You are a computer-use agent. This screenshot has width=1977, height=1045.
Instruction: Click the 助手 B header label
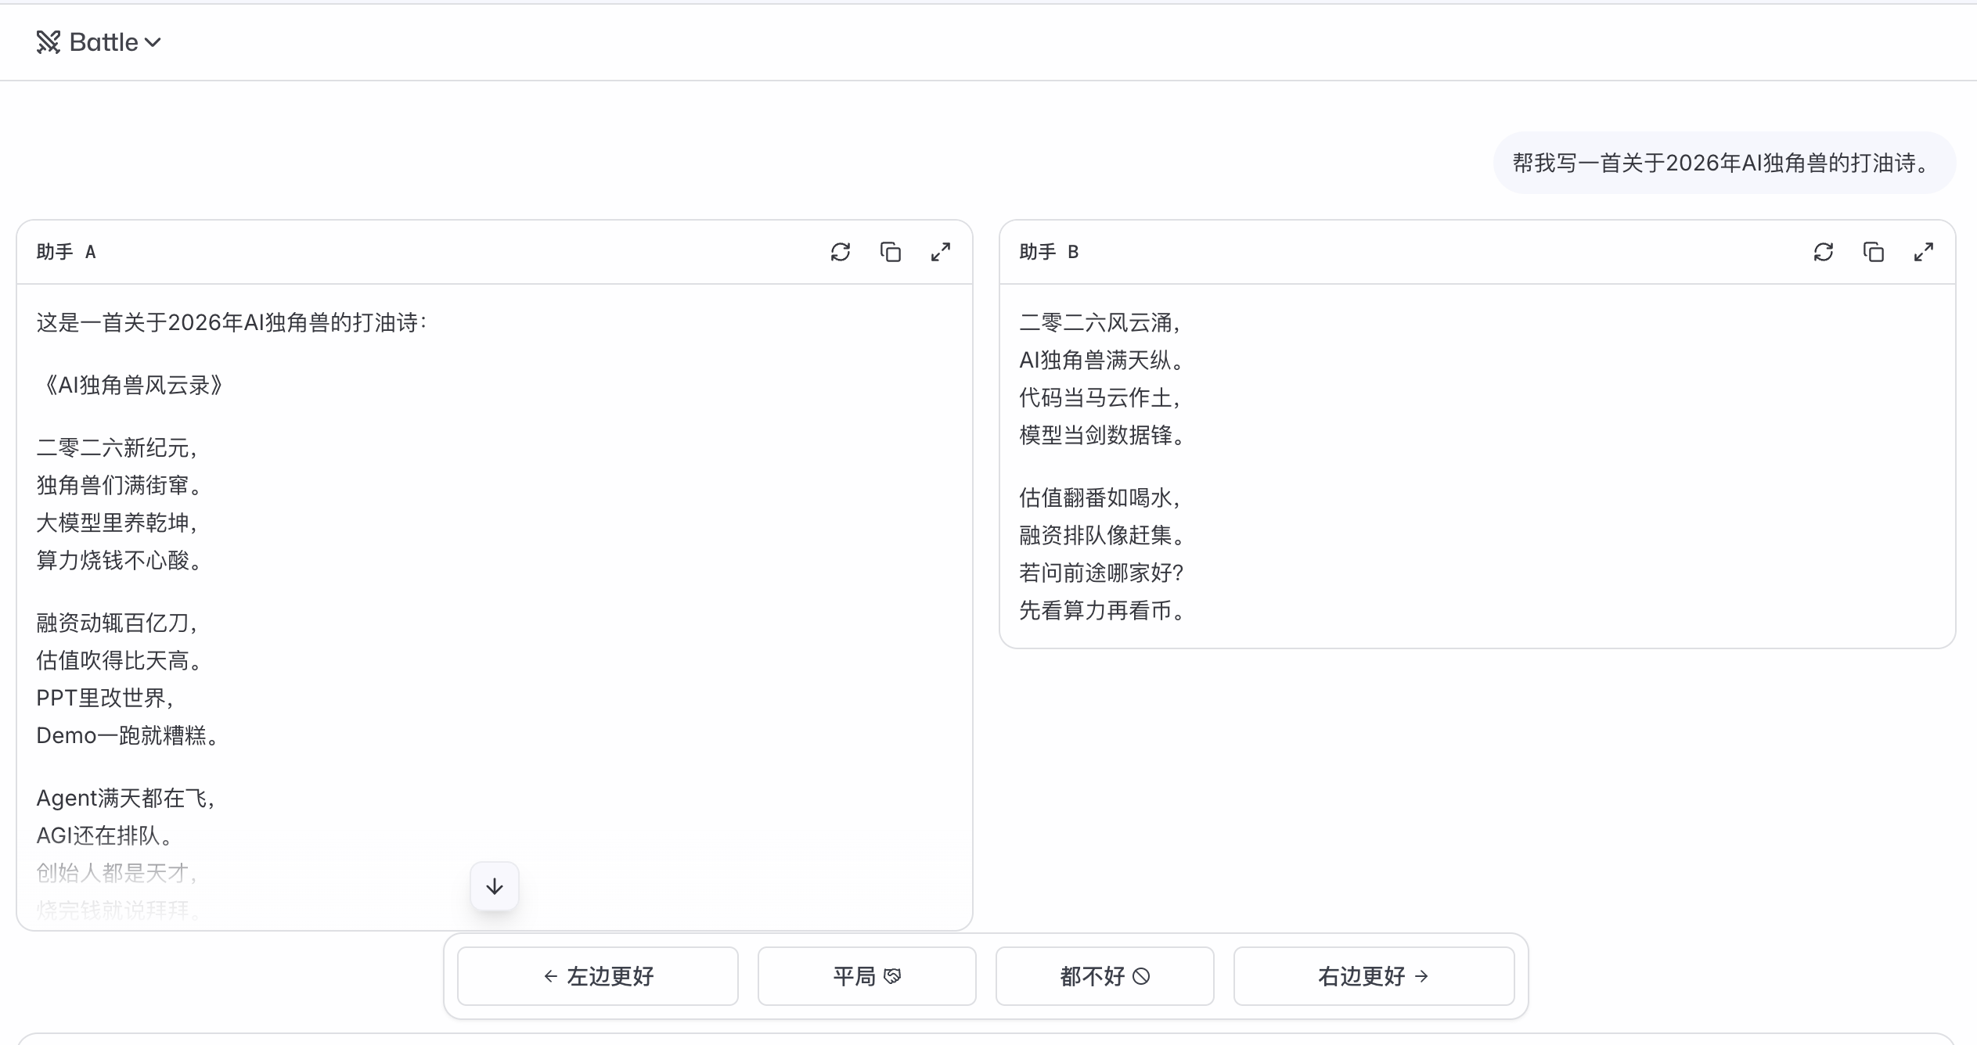tap(1049, 252)
